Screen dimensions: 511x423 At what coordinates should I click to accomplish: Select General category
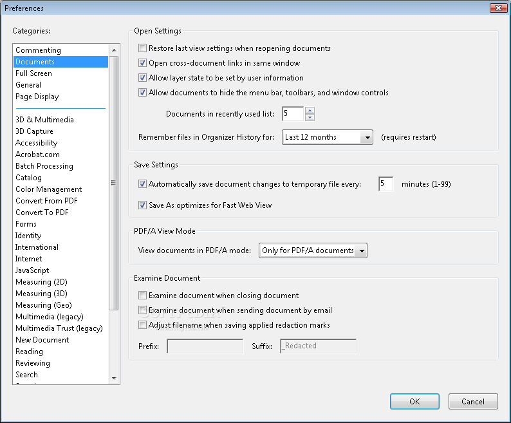(60, 85)
